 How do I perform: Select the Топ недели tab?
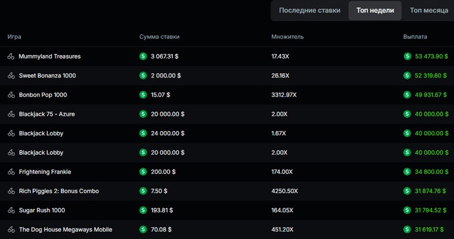(375, 10)
